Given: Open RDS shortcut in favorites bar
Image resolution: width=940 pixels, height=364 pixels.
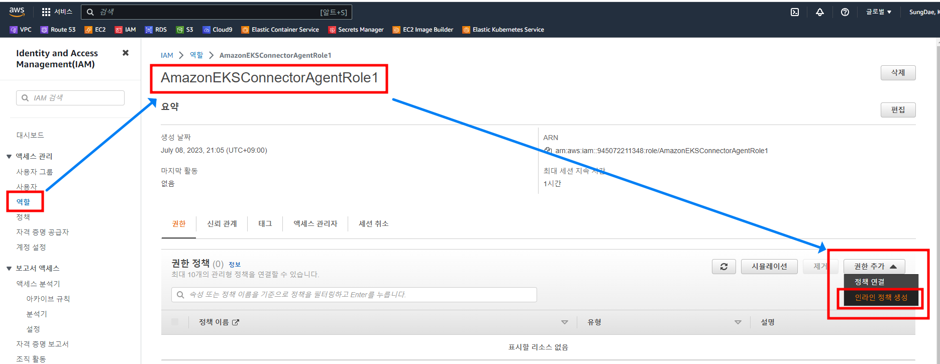Looking at the screenshot, I should coord(156,30).
